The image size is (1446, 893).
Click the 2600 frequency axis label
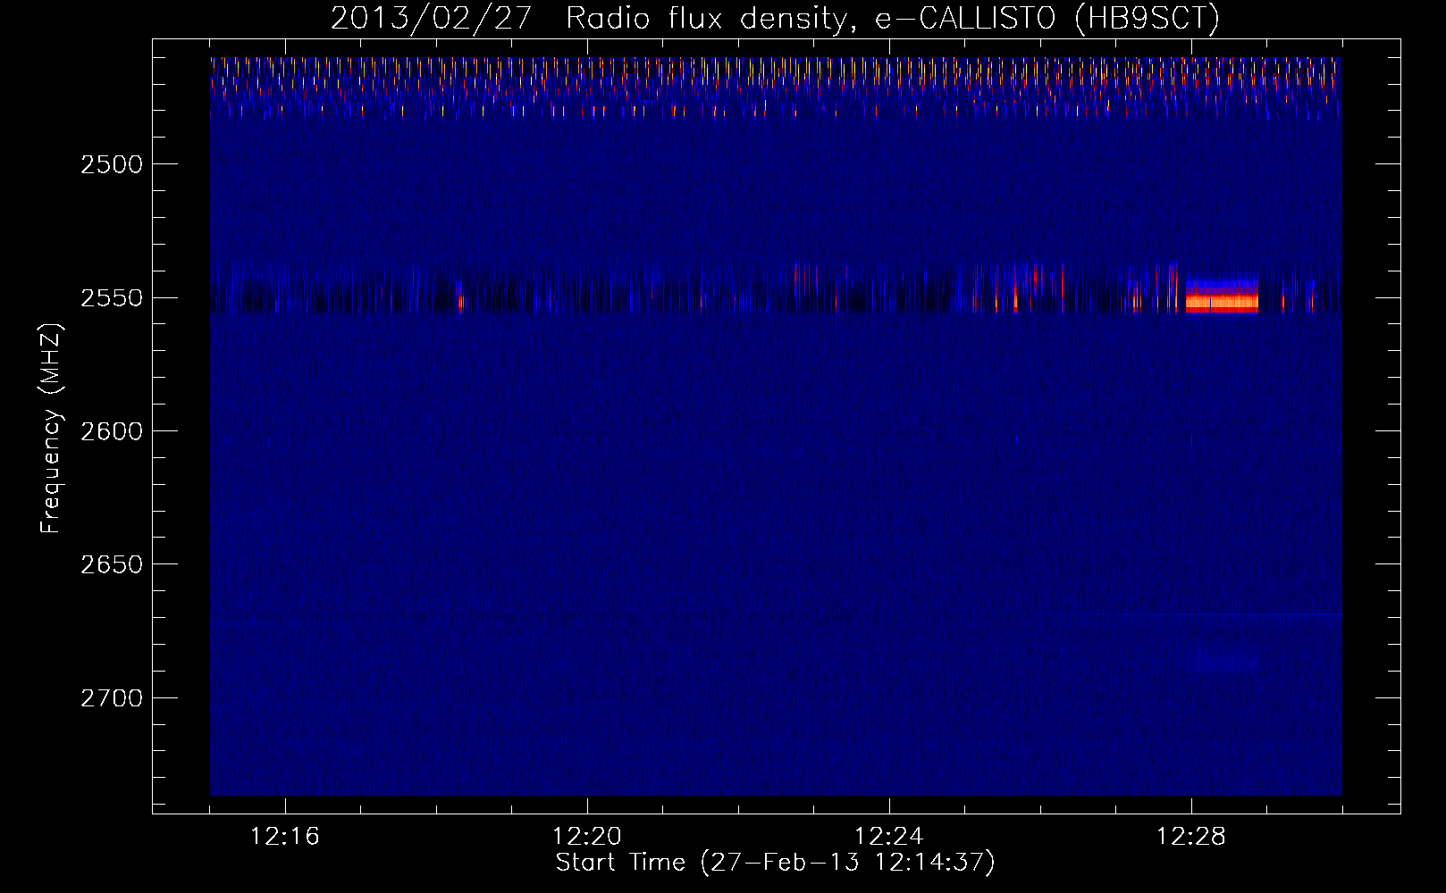[x=112, y=431]
